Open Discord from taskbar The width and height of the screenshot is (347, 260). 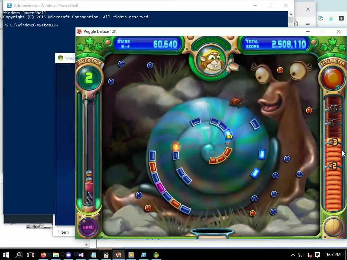68,255
